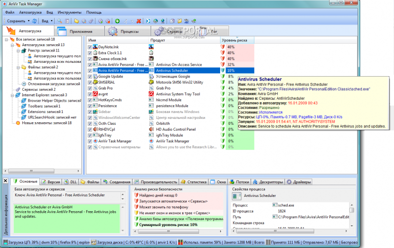Click Загрузка ЦП: 39% in status bar
Image resolution: width=394 pixels, height=248 pixels.
point(23,242)
